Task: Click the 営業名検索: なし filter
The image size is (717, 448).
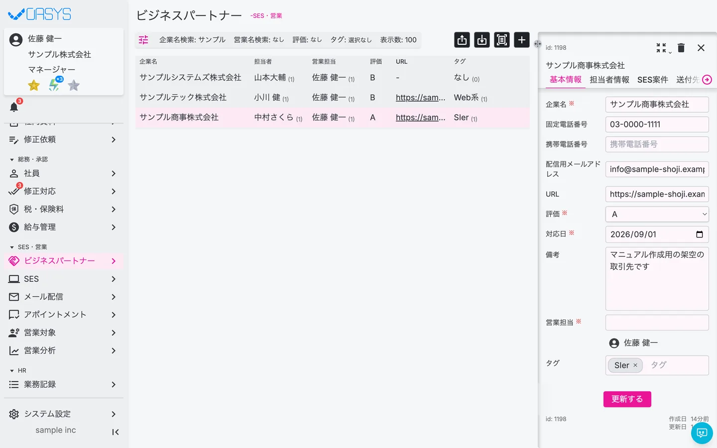Action: [259, 40]
